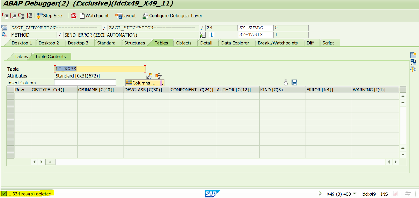419x198 pixels.
Task: Click the COMPONENT [C(24)] column header
Action: click(193, 90)
